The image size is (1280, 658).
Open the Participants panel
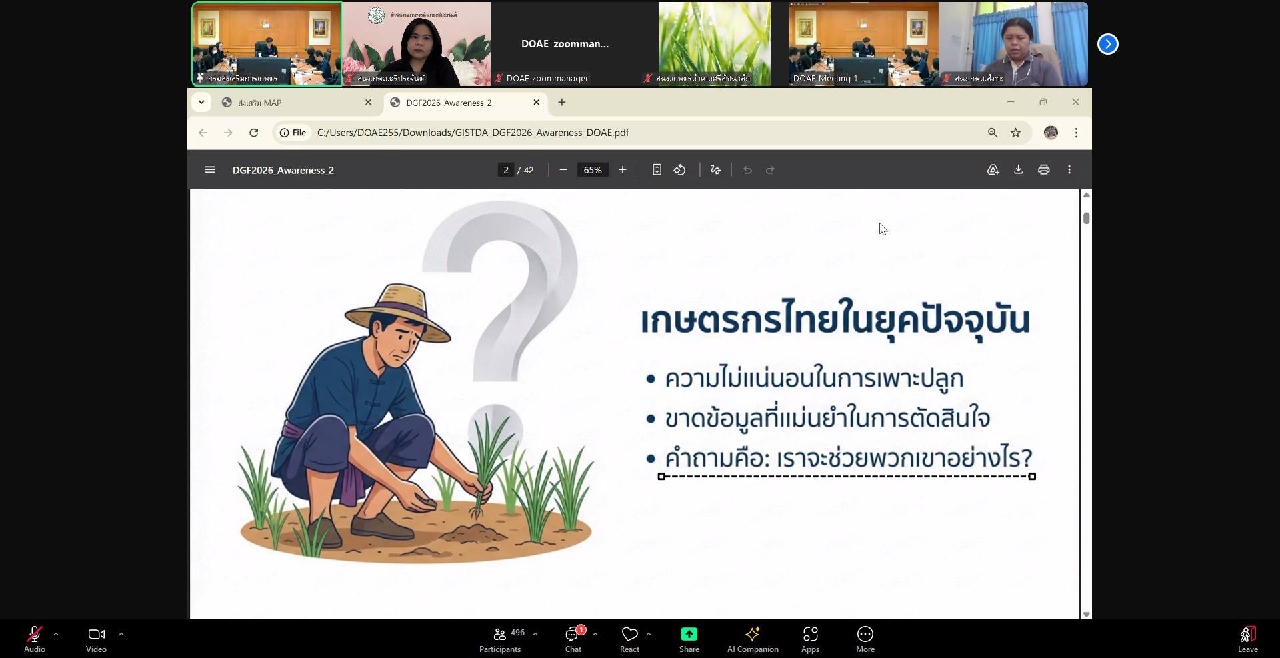500,639
